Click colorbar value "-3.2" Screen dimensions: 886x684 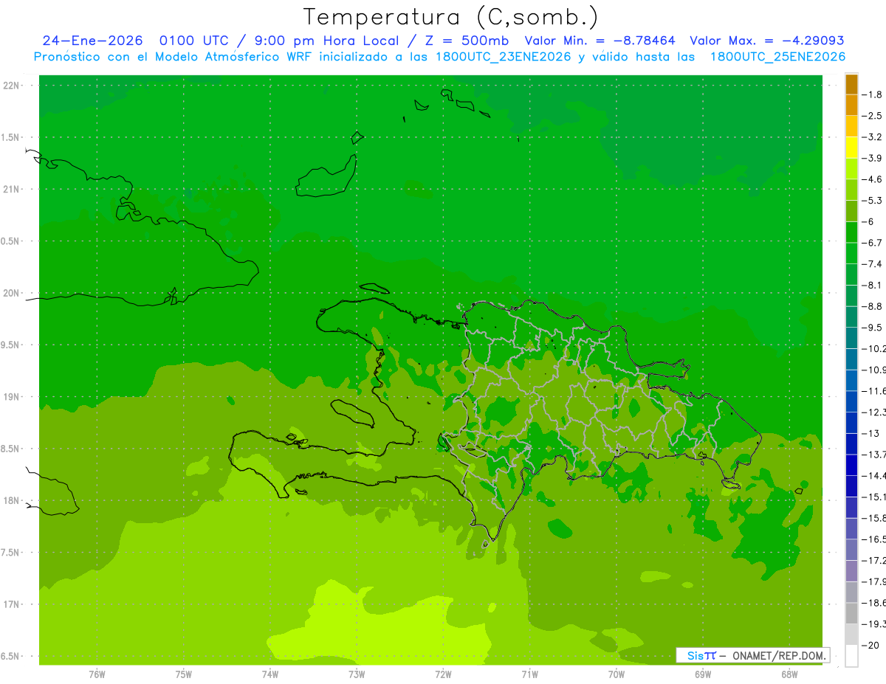tap(872, 137)
